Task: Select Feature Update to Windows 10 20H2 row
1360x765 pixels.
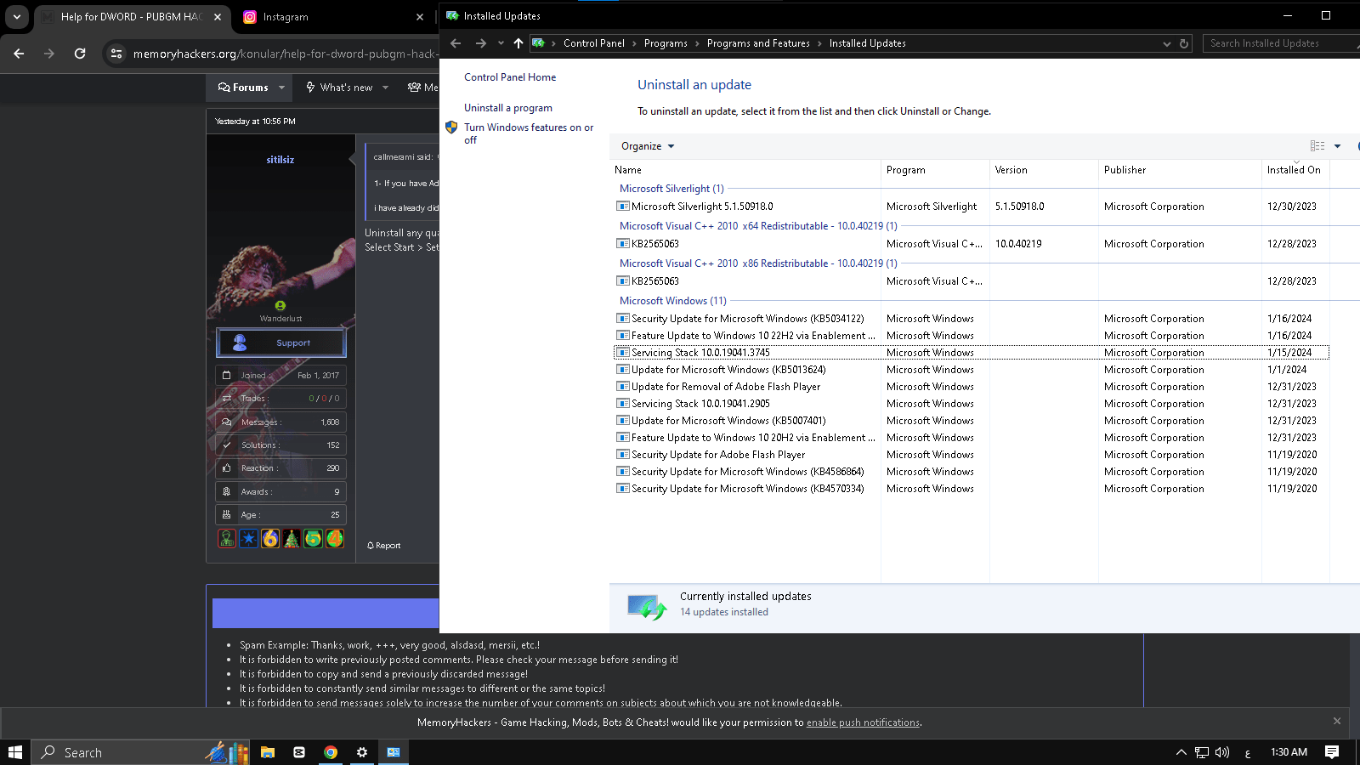Action: coord(972,438)
